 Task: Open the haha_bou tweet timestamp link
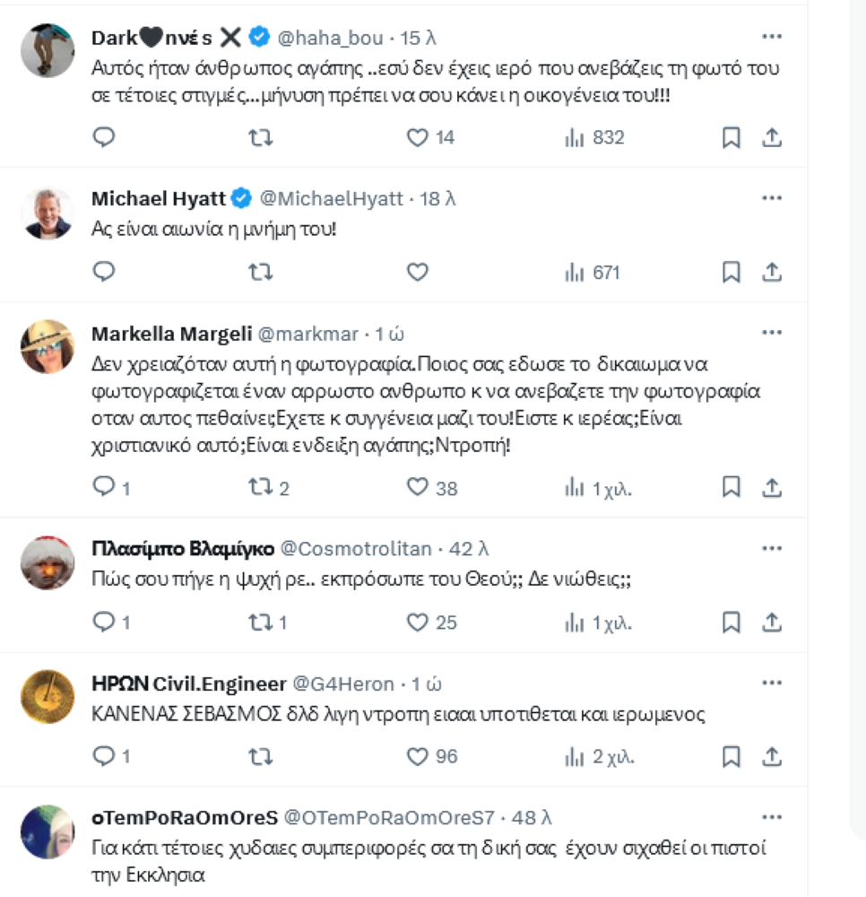click(x=420, y=38)
